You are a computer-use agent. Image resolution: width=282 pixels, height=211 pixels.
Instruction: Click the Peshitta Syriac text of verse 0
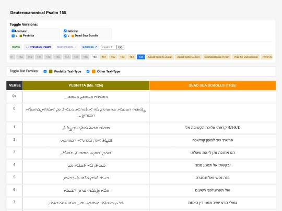point(86,113)
